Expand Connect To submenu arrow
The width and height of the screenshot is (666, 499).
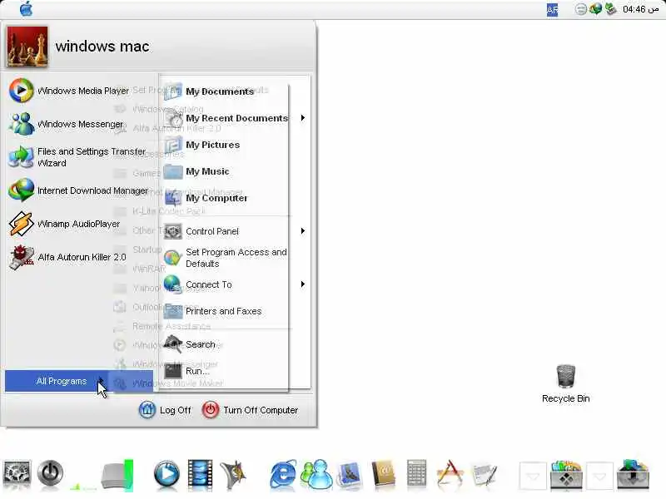pyautogui.click(x=302, y=284)
